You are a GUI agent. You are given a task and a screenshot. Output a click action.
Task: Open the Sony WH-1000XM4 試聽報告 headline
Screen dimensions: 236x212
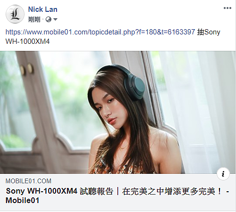click(117, 196)
